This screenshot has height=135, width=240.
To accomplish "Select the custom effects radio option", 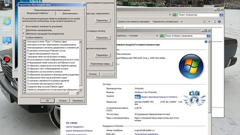I will pos(24,37).
